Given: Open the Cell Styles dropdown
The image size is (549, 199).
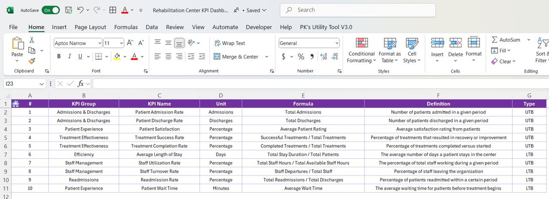Looking at the screenshot, I should (412, 51).
